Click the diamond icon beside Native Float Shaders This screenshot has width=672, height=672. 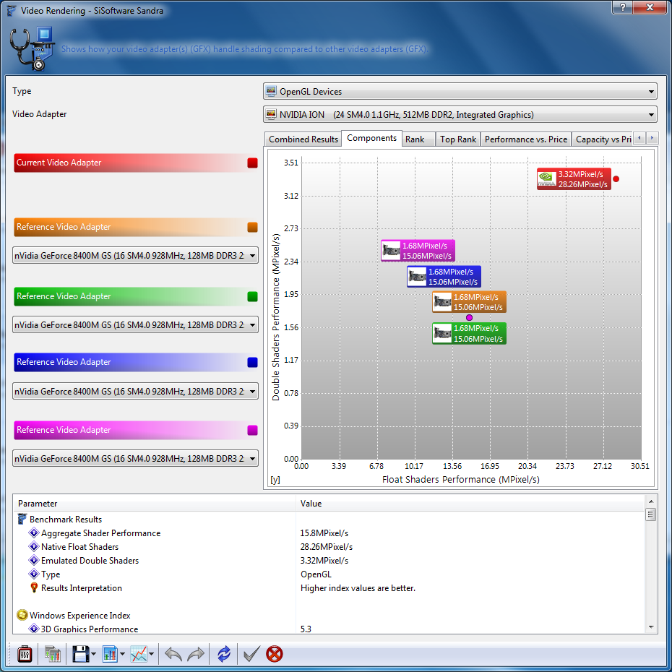[34, 547]
